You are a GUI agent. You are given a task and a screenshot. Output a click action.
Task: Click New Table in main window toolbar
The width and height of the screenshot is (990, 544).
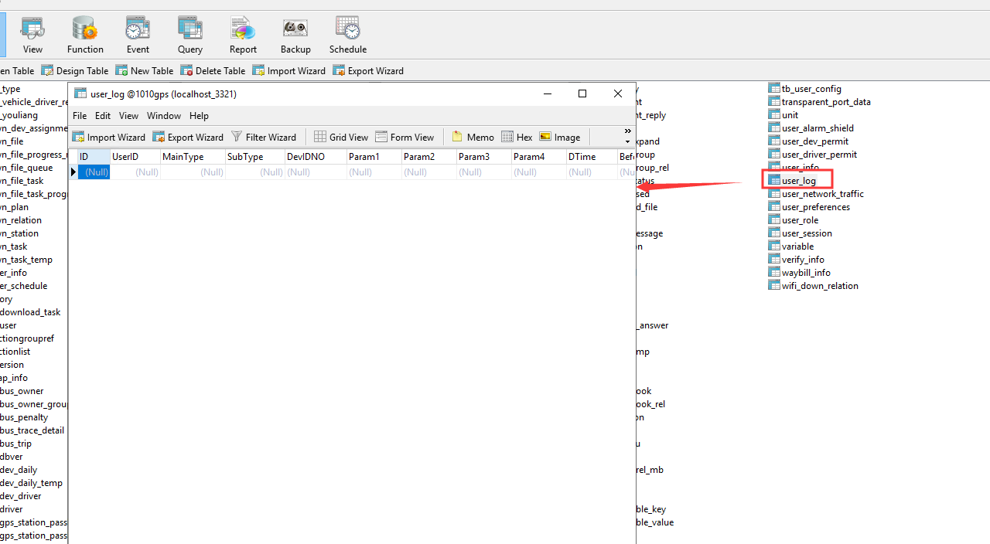pos(145,70)
